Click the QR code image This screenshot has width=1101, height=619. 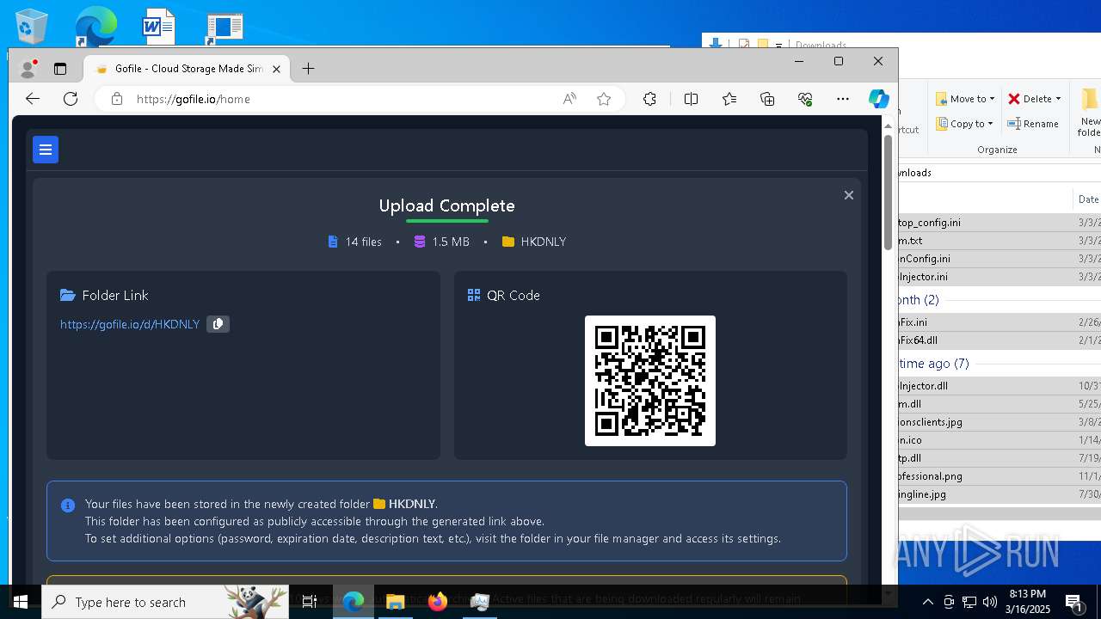[x=650, y=381]
